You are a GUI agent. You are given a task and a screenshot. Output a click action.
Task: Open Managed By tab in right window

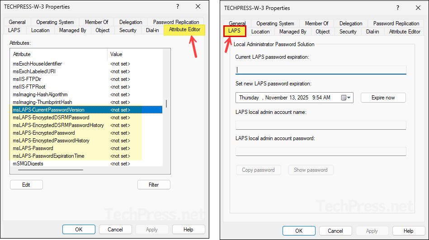pyautogui.click(x=293, y=32)
